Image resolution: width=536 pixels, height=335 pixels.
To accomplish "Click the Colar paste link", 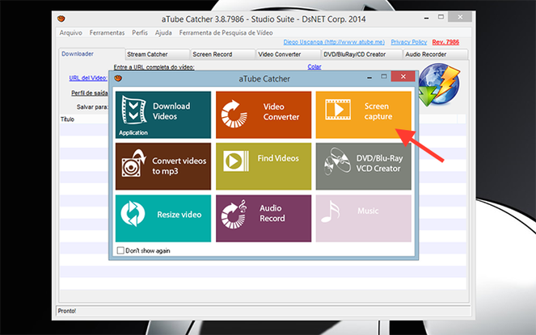I will pyautogui.click(x=314, y=66).
